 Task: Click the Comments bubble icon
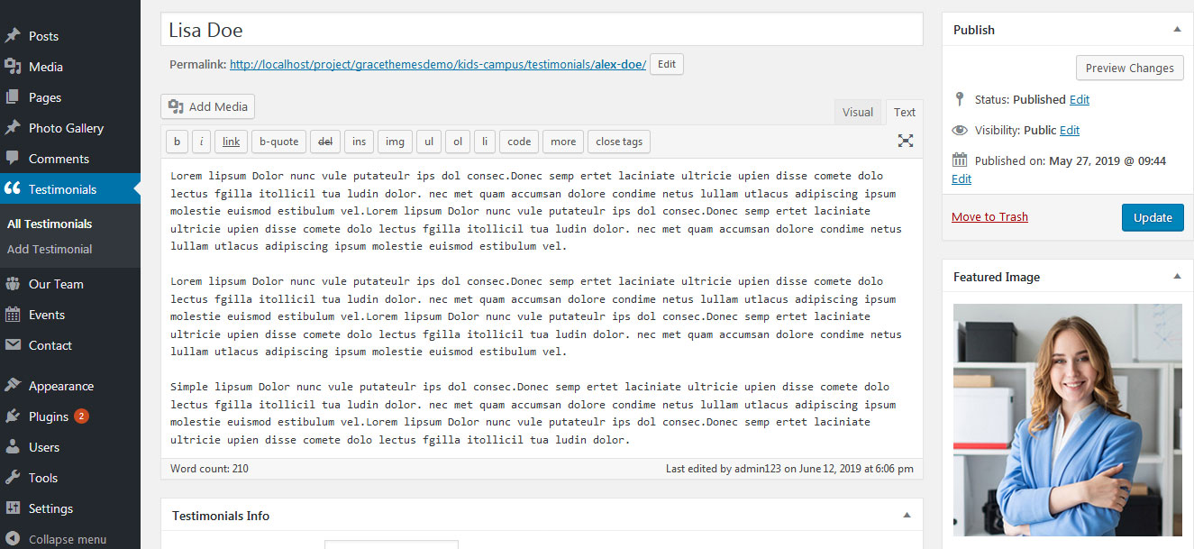pos(13,159)
